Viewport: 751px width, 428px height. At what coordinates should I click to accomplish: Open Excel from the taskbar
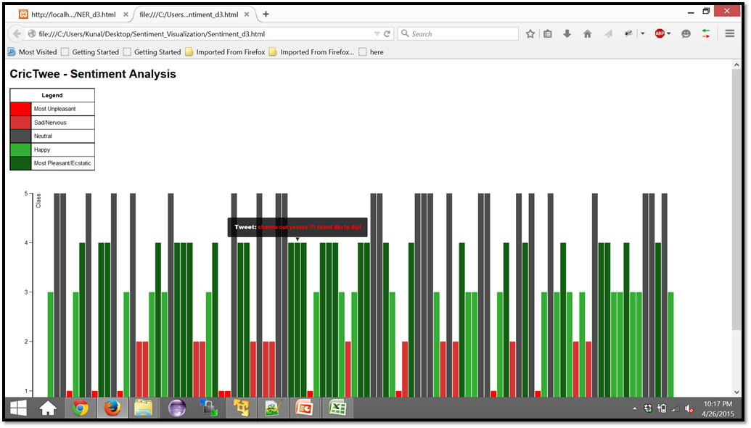tap(337, 408)
